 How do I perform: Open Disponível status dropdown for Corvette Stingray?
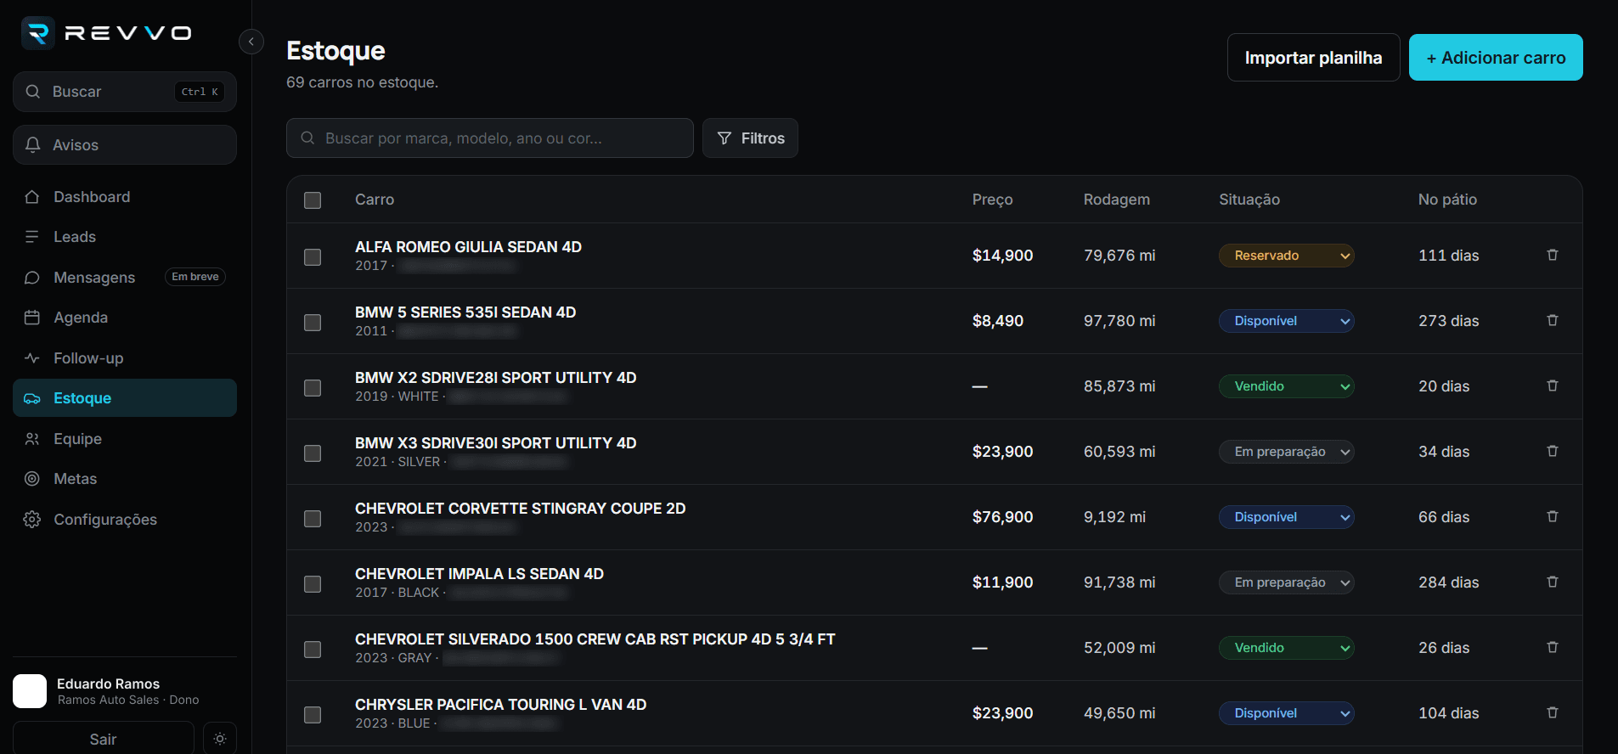(x=1287, y=517)
